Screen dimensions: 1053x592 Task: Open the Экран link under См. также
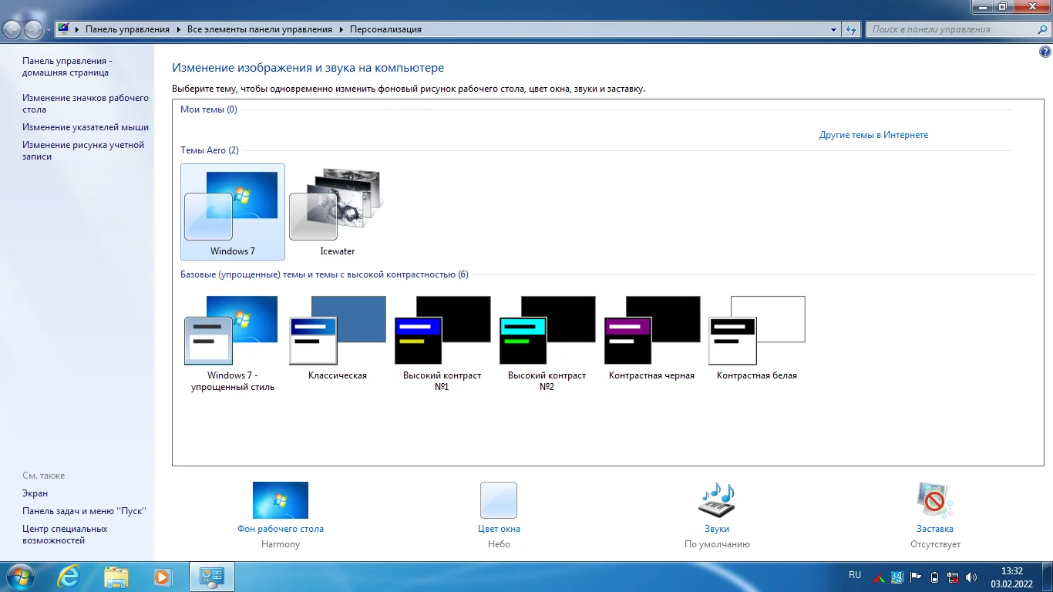click(35, 493)
